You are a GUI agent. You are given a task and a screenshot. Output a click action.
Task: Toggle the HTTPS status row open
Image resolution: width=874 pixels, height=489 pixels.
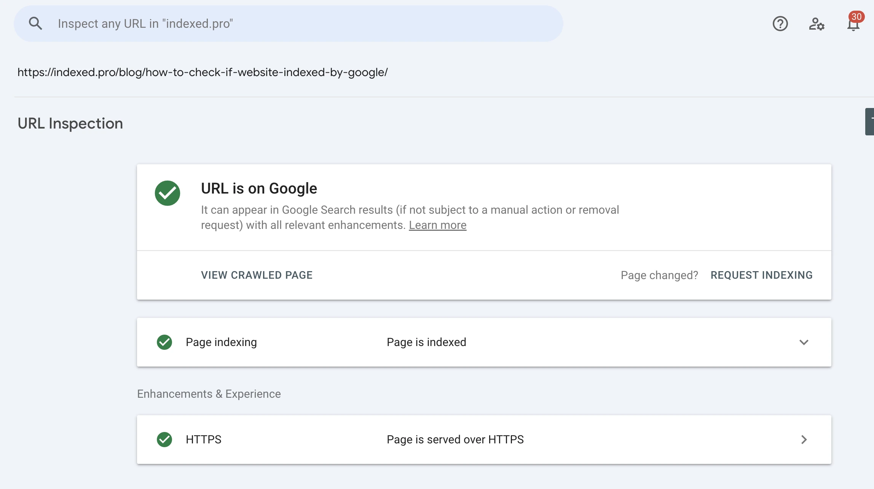tap(804, 439)
